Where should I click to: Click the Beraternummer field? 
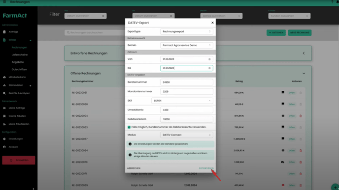coord(187,82)
